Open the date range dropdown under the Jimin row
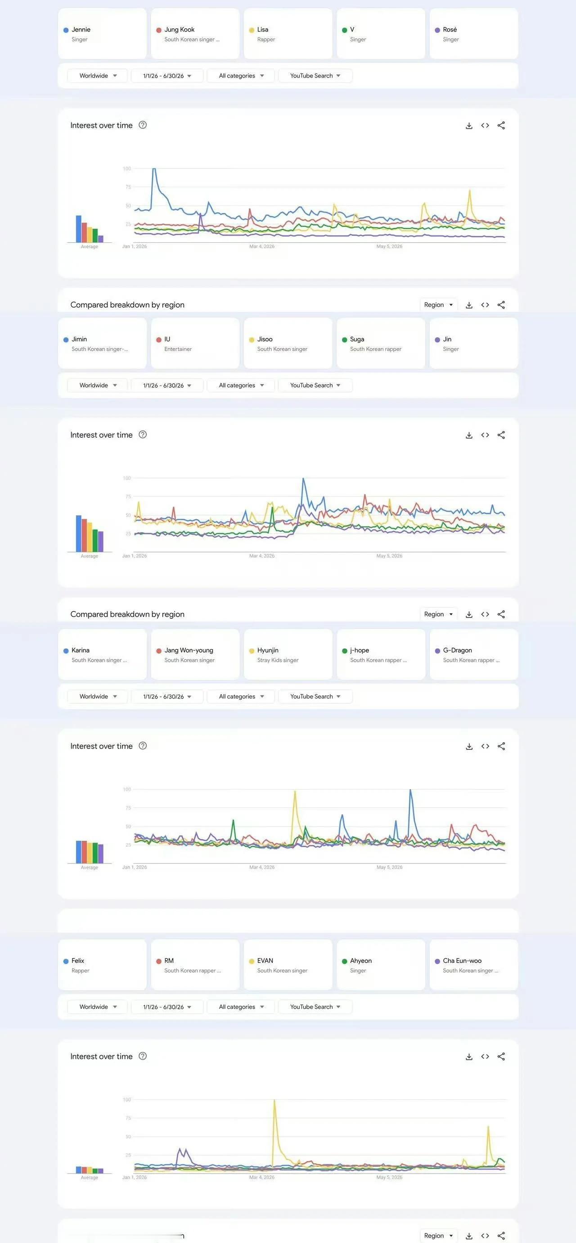Screen dimensions: 576x1243 (x=167, y=386)
